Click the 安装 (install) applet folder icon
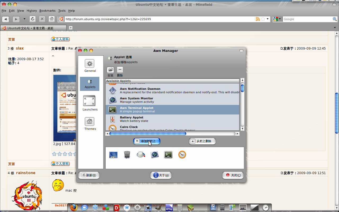 [x=110, y=70]
